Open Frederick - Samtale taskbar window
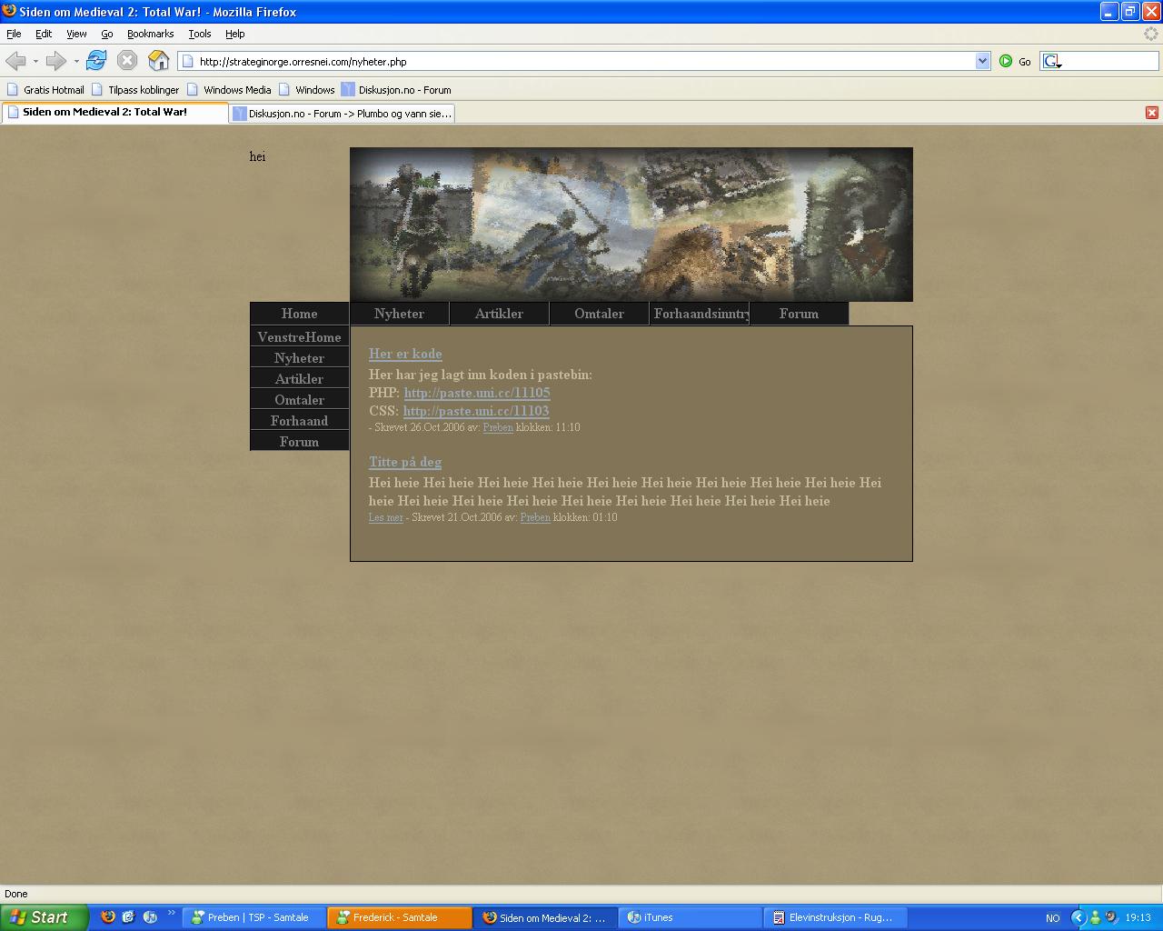The width and height of the screenshot is (1163, 931). pyautogui.click(x=400, y=917)
